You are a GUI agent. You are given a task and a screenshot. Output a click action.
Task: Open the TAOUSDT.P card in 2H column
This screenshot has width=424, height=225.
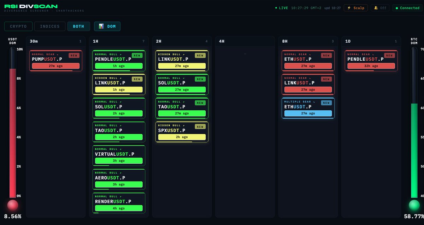(x=182, y=108)
